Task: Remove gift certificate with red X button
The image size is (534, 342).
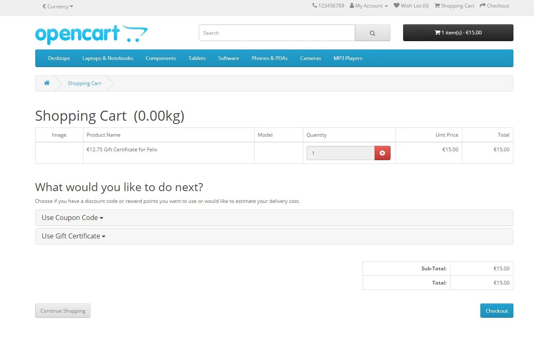Action: point(382,153)
